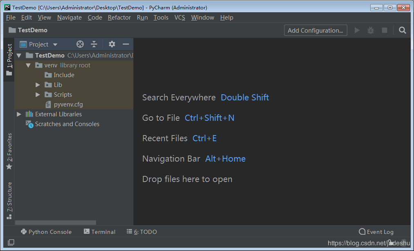The width and height of the screenshot is (414, 251).
Task: Expand External Libraries node
Action: click(x=19, y=114)
